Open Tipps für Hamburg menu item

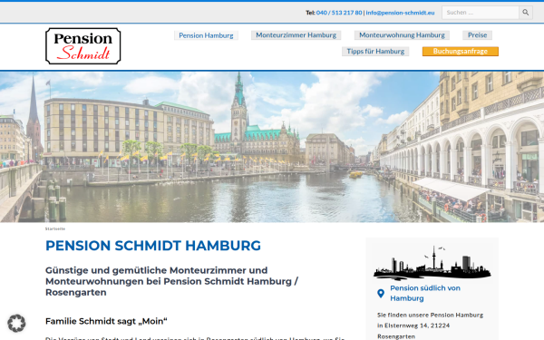375,52
